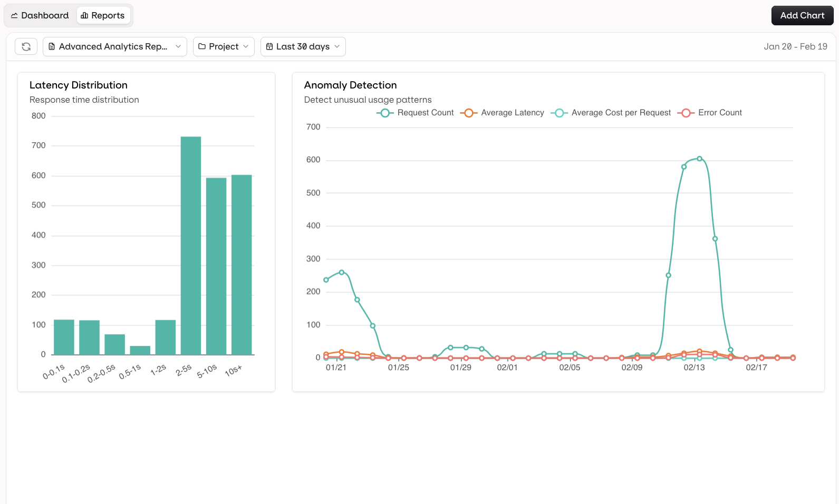839x504 pixels.
Task: Switch to the Dashboard tab
Action: [x=40, y=16]
